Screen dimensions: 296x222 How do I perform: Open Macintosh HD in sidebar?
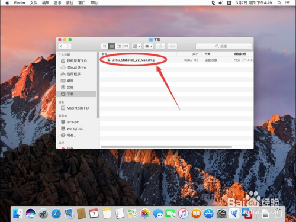click(78, 108)
